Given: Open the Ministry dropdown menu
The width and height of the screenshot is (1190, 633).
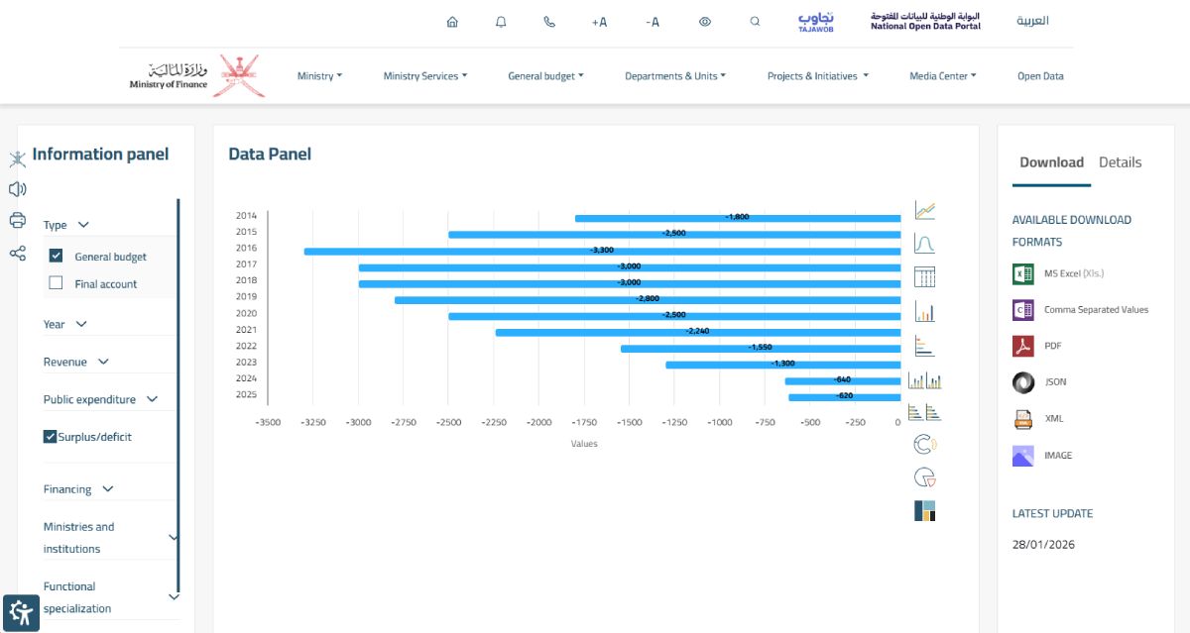Looking at the screenshot, I should tap(319, 76).
